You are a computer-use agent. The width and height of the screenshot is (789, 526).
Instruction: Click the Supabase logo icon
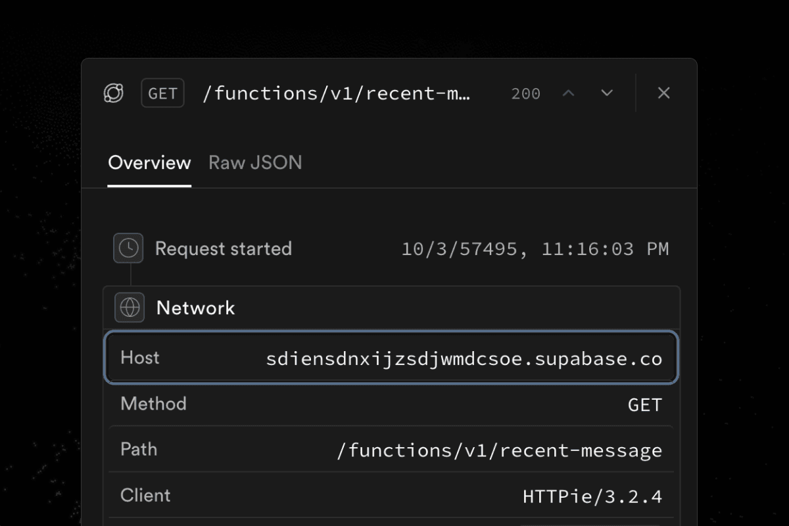(x=113, y=93)
